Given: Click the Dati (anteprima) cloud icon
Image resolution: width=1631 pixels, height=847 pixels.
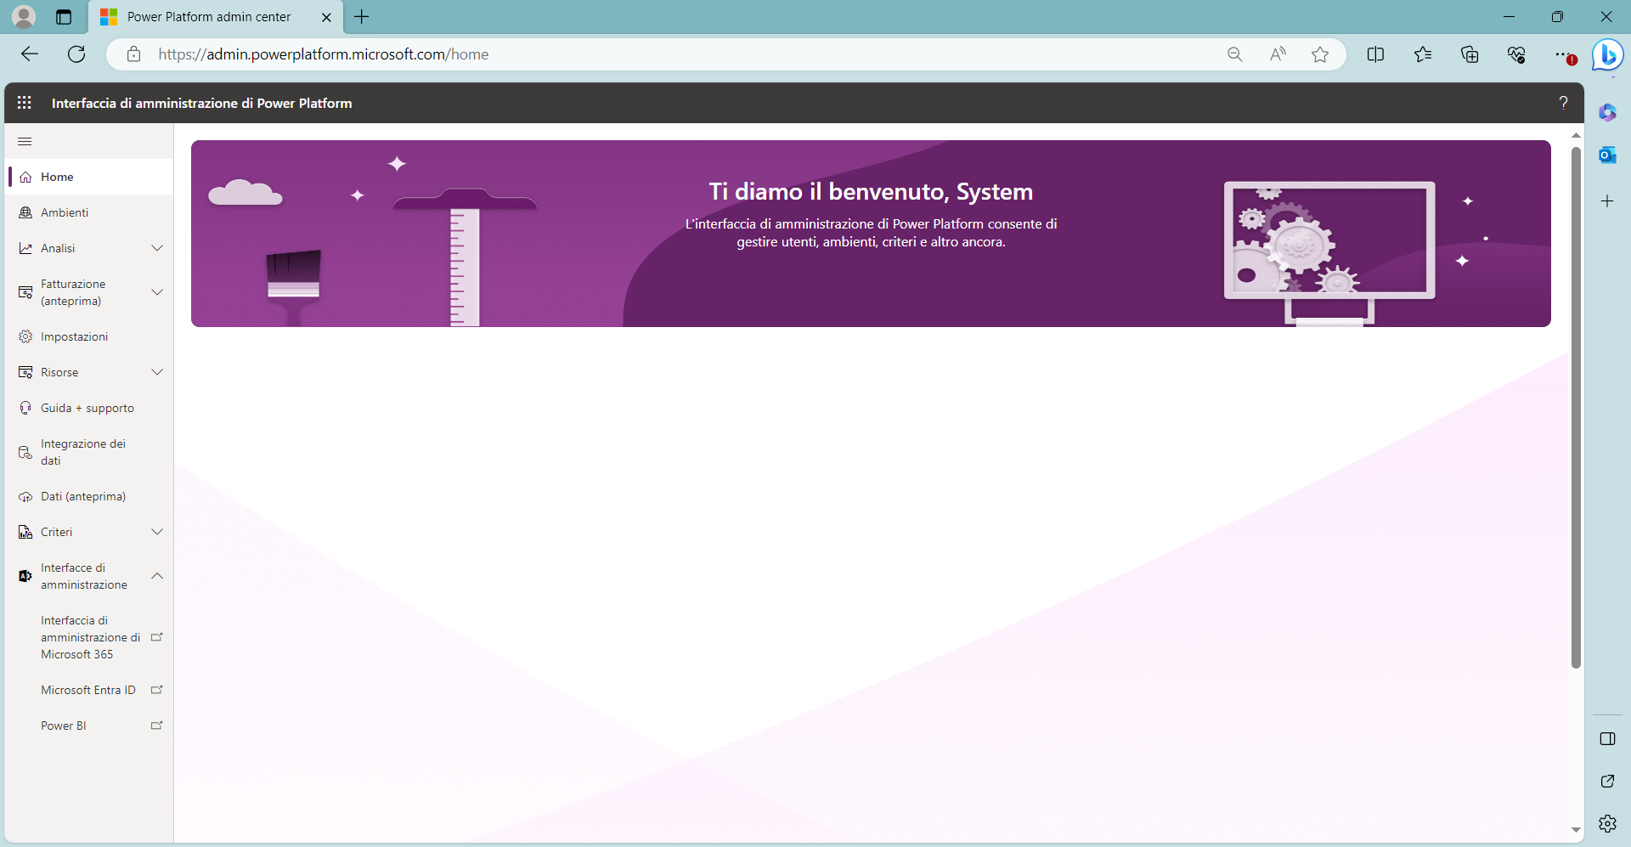Looking at the screenshot, I should tap(25, 497).
